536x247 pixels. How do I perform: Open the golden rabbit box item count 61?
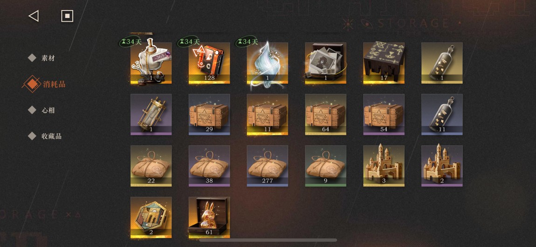click(x=209, y=218)
